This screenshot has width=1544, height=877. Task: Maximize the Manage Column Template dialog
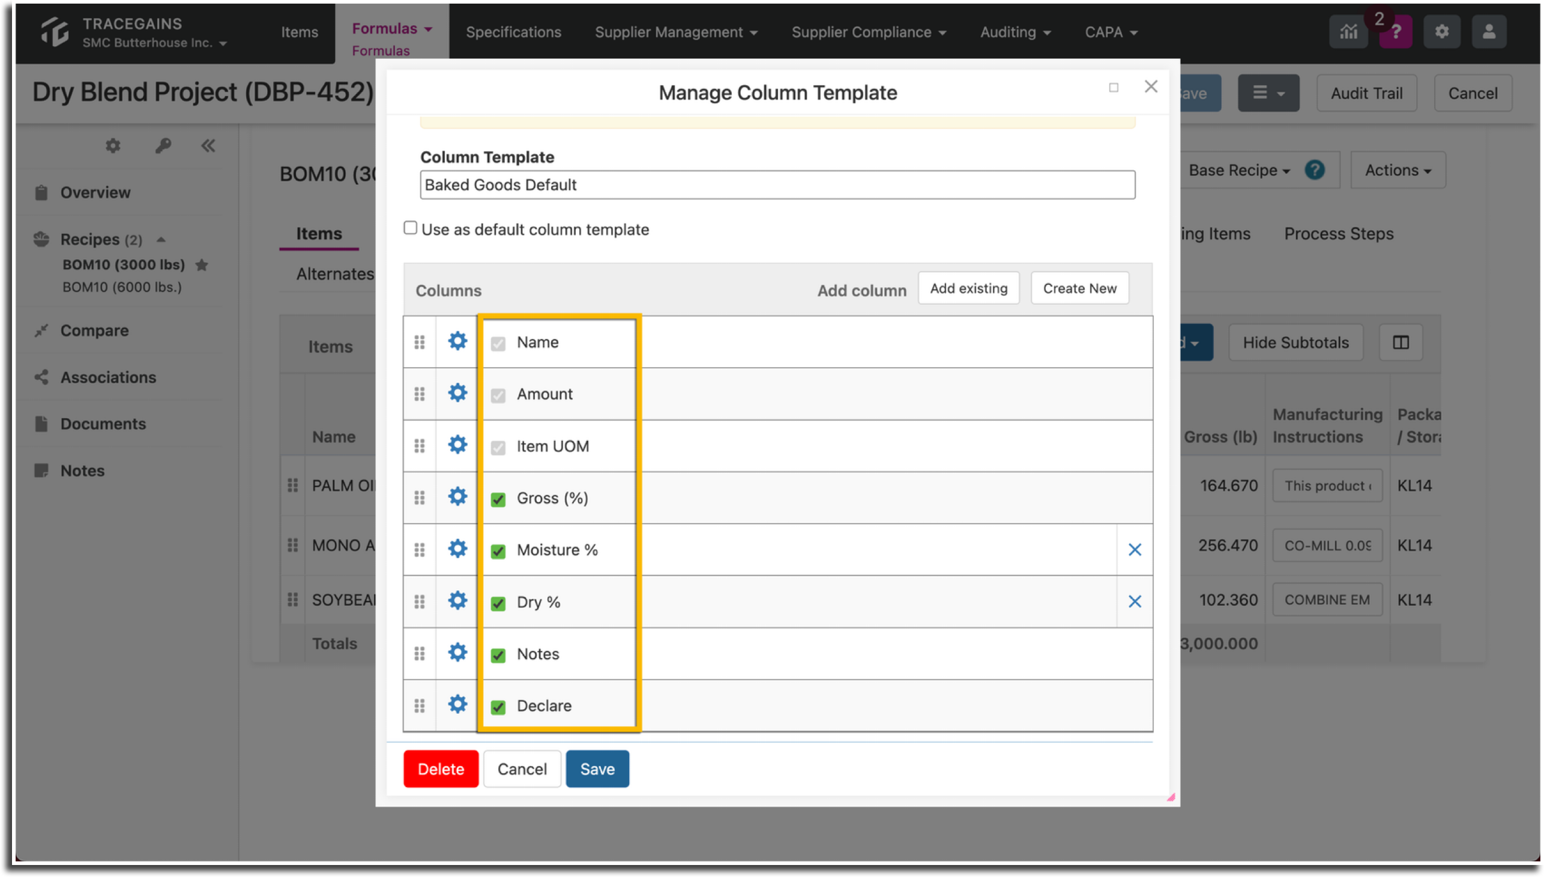[x=1113, y=88]
